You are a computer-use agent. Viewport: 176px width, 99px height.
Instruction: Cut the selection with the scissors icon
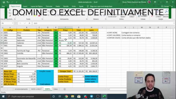(x=10, y=10)
